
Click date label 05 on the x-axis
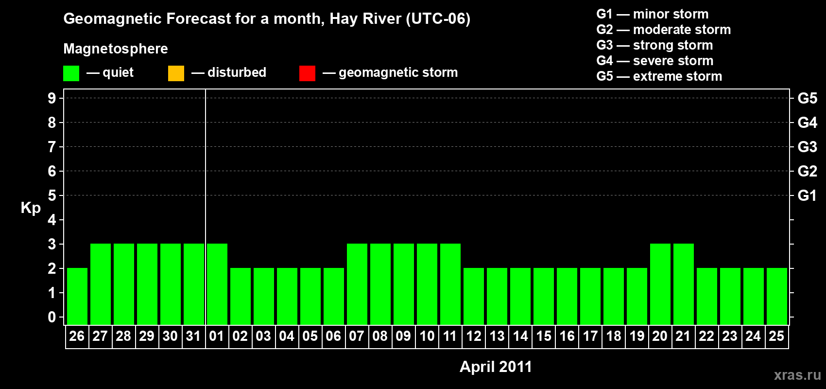click(x=310, y=336)
